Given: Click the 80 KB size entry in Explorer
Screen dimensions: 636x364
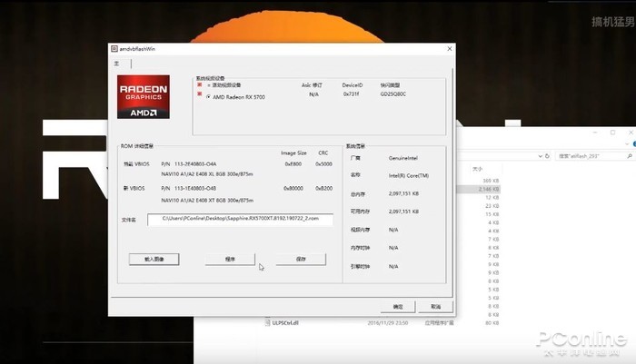Looking at the screenshot, I should click(x=492, y=323).
